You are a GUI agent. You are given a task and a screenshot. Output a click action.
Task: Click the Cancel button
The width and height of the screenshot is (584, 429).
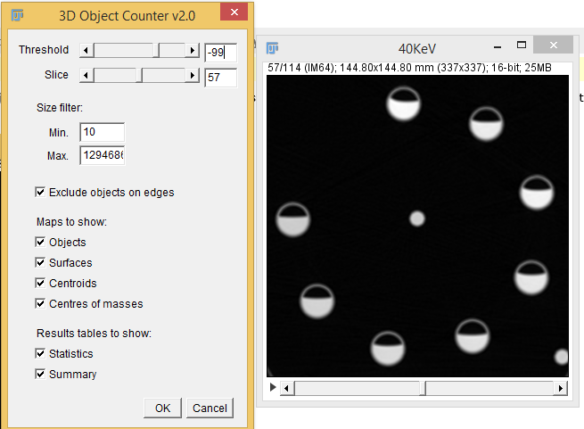pyautogui.click(x=210, y=408)
